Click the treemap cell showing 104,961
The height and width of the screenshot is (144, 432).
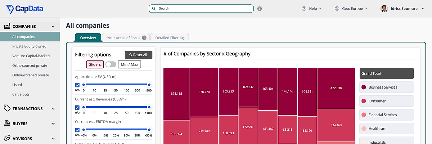pyautogui.click(x=307, y=92)
